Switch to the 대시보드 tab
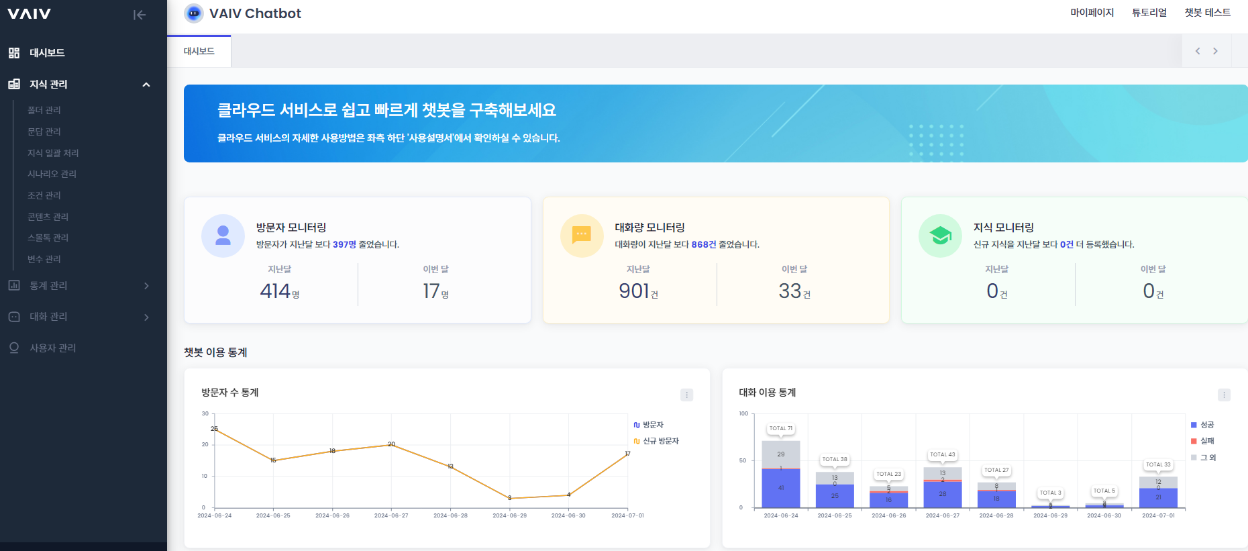 tap(199, 51)
